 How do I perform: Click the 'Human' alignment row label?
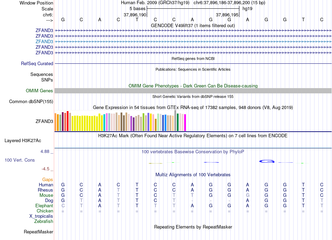tap(46, 185)
